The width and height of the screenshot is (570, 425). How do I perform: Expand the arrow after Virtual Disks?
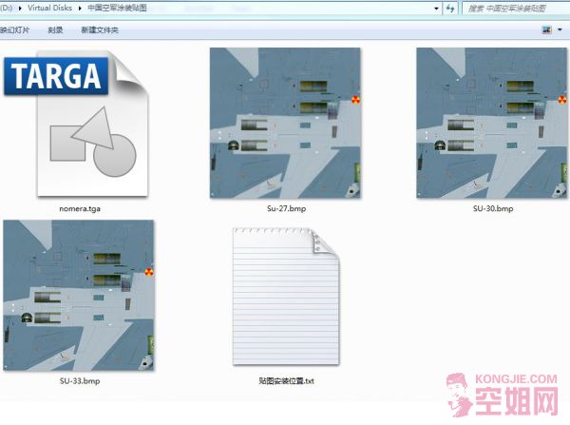[80, 8]
